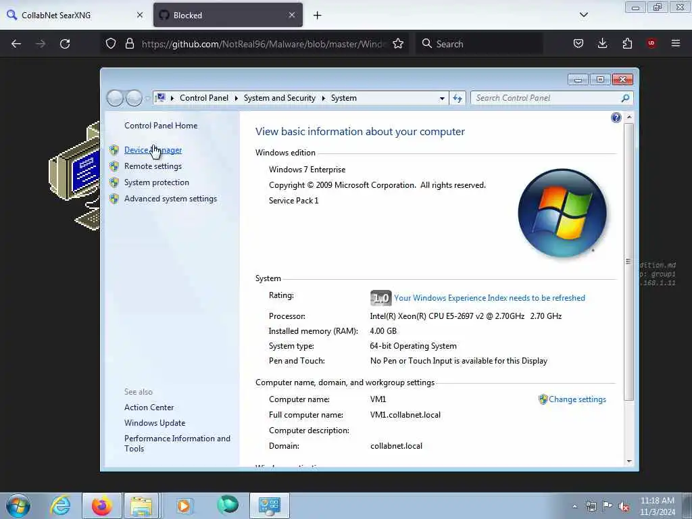Viewport: 692px width, 519px height.
Task: Click the computer icon in breadcrumb
Action: tap(161, 97)
